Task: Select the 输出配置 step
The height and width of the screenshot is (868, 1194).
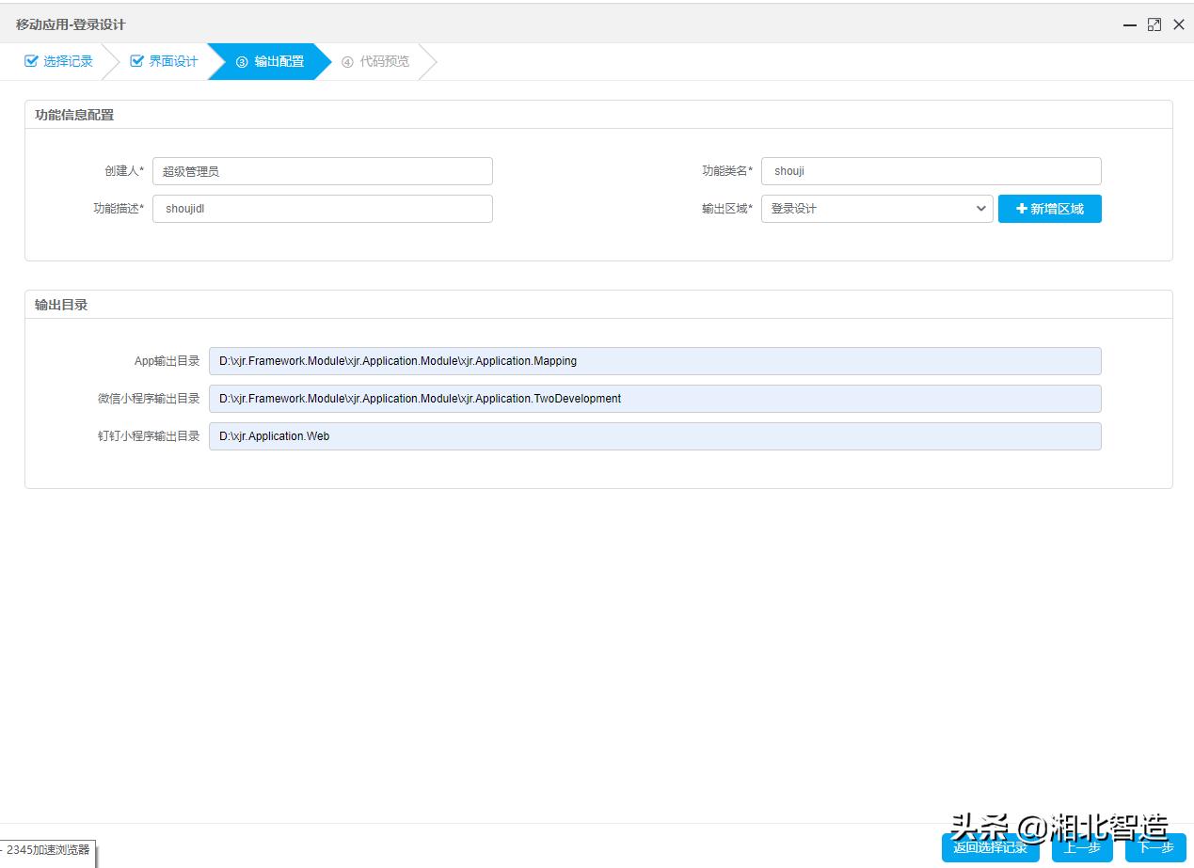Action: [x=278, y=60]
